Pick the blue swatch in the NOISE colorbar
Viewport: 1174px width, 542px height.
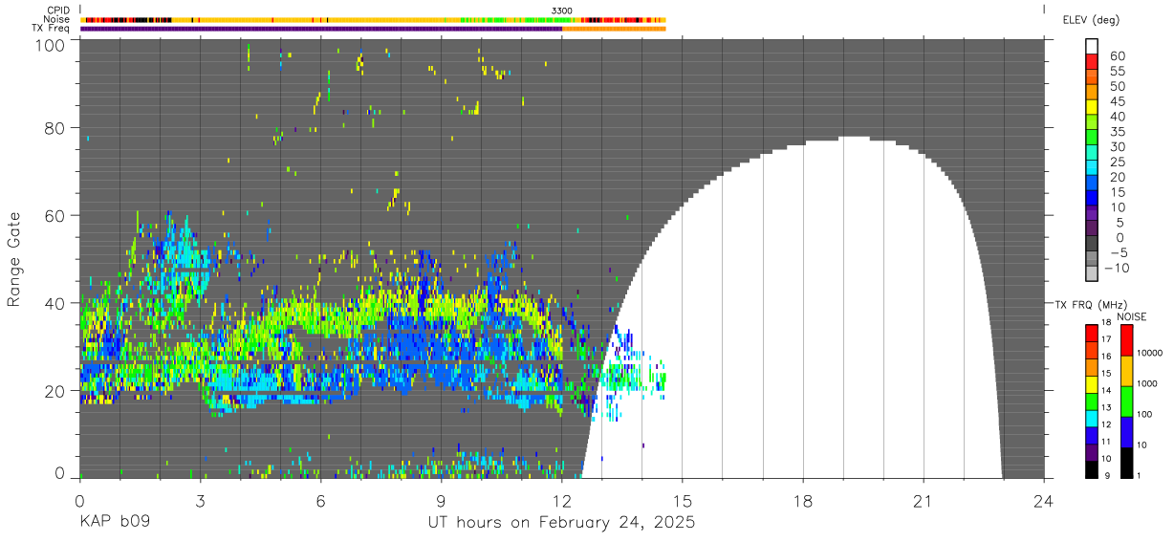pos(1126,431)
